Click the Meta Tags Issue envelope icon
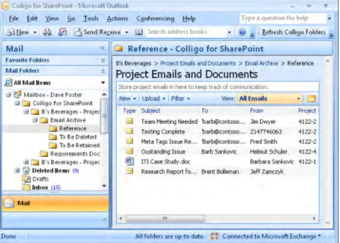 coord(129,140)
